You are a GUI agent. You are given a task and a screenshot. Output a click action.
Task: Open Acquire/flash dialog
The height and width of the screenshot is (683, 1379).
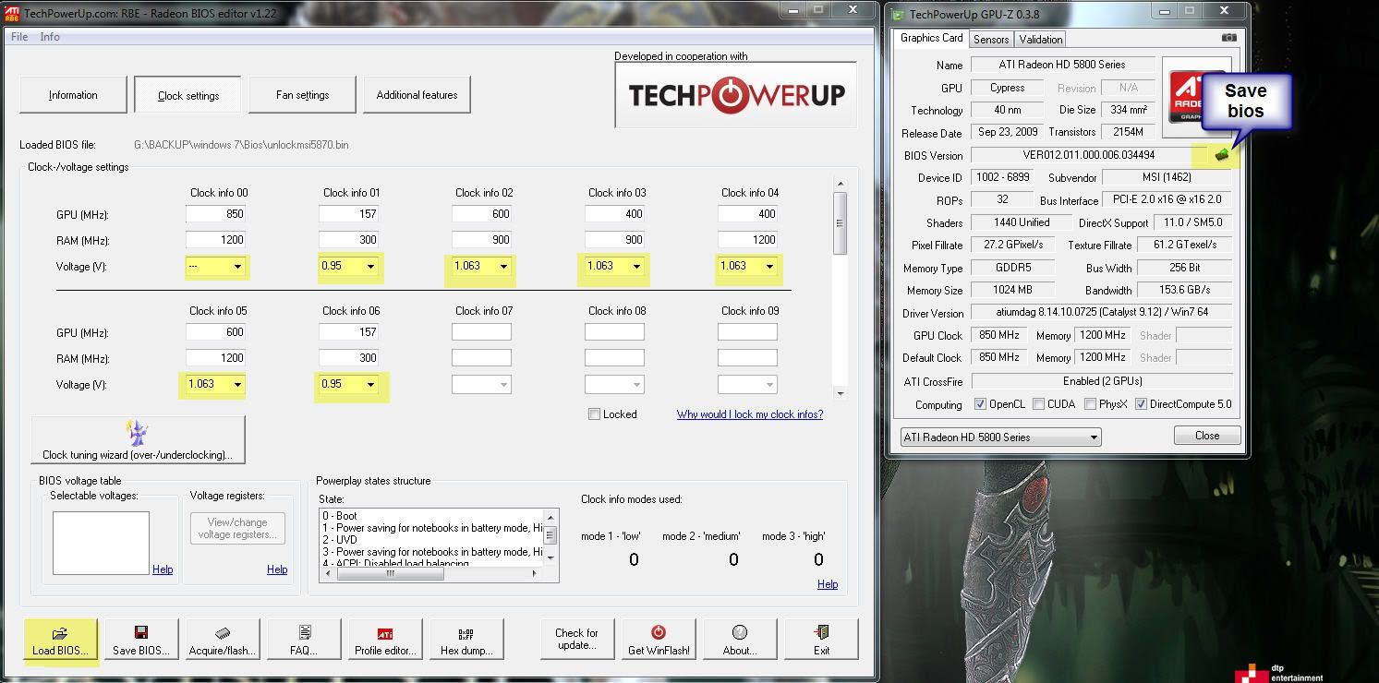pyautogui.click(x=223, y=639)
